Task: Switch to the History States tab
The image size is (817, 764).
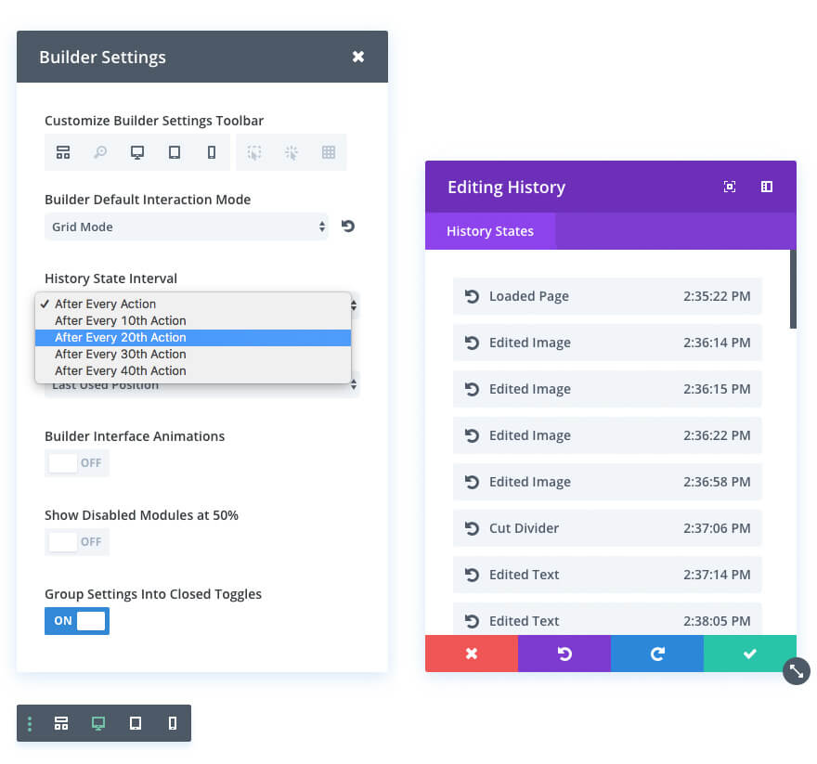Action: pyautogui.click(x=490, y=231)
